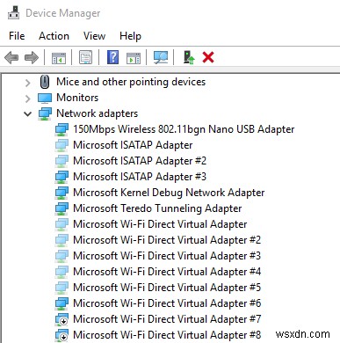
Task: Open the Properties toolbar icon
Action: coord(85,57)
